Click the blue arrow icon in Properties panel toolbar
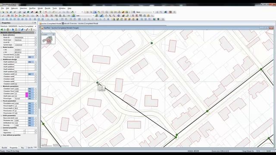276x155 pixels. (x=13, y=30)
